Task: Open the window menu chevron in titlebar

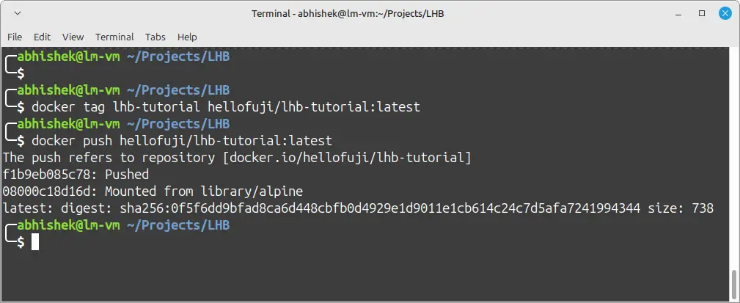Action: point(18,13)
